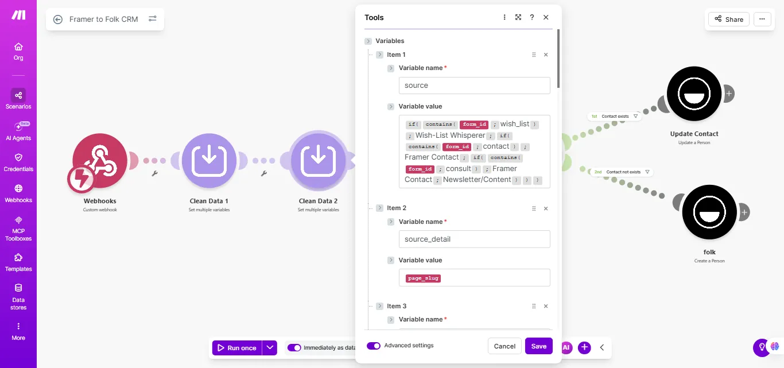Open the AI assistant button in bottom toolbar

pyautogui.click(x=566, y=347)
